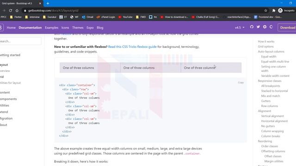The width and height of the screenshot is (296, 166).
Task: Open Bootstrap GitHub icon in navbar
Action: 252,27
